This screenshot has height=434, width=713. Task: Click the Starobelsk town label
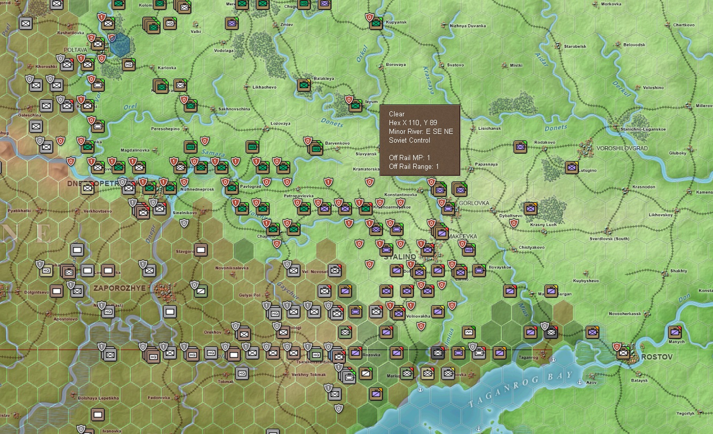tap(575, 46)
